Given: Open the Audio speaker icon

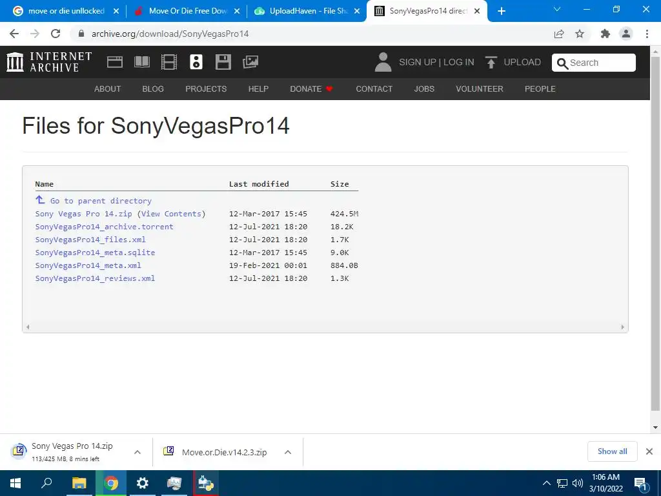Looking at the screenshot, I should tap(196, 62).
